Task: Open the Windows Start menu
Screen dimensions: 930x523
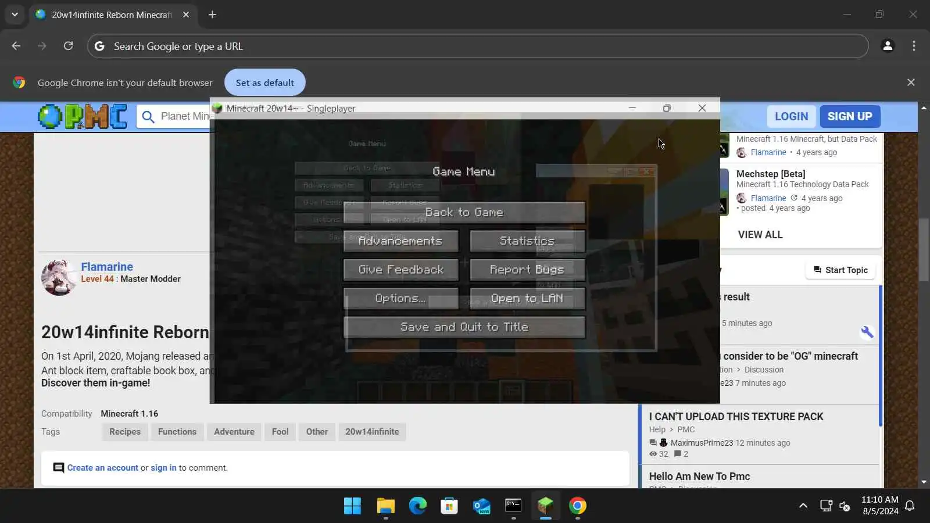Action: 352,506
